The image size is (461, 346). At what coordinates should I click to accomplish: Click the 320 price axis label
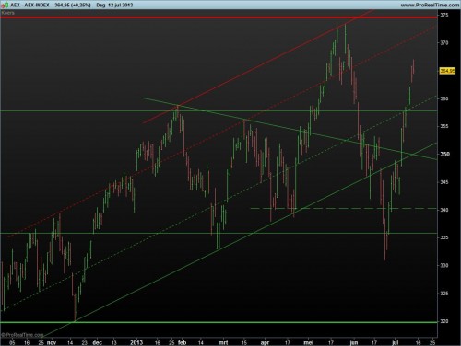[444, 321]
